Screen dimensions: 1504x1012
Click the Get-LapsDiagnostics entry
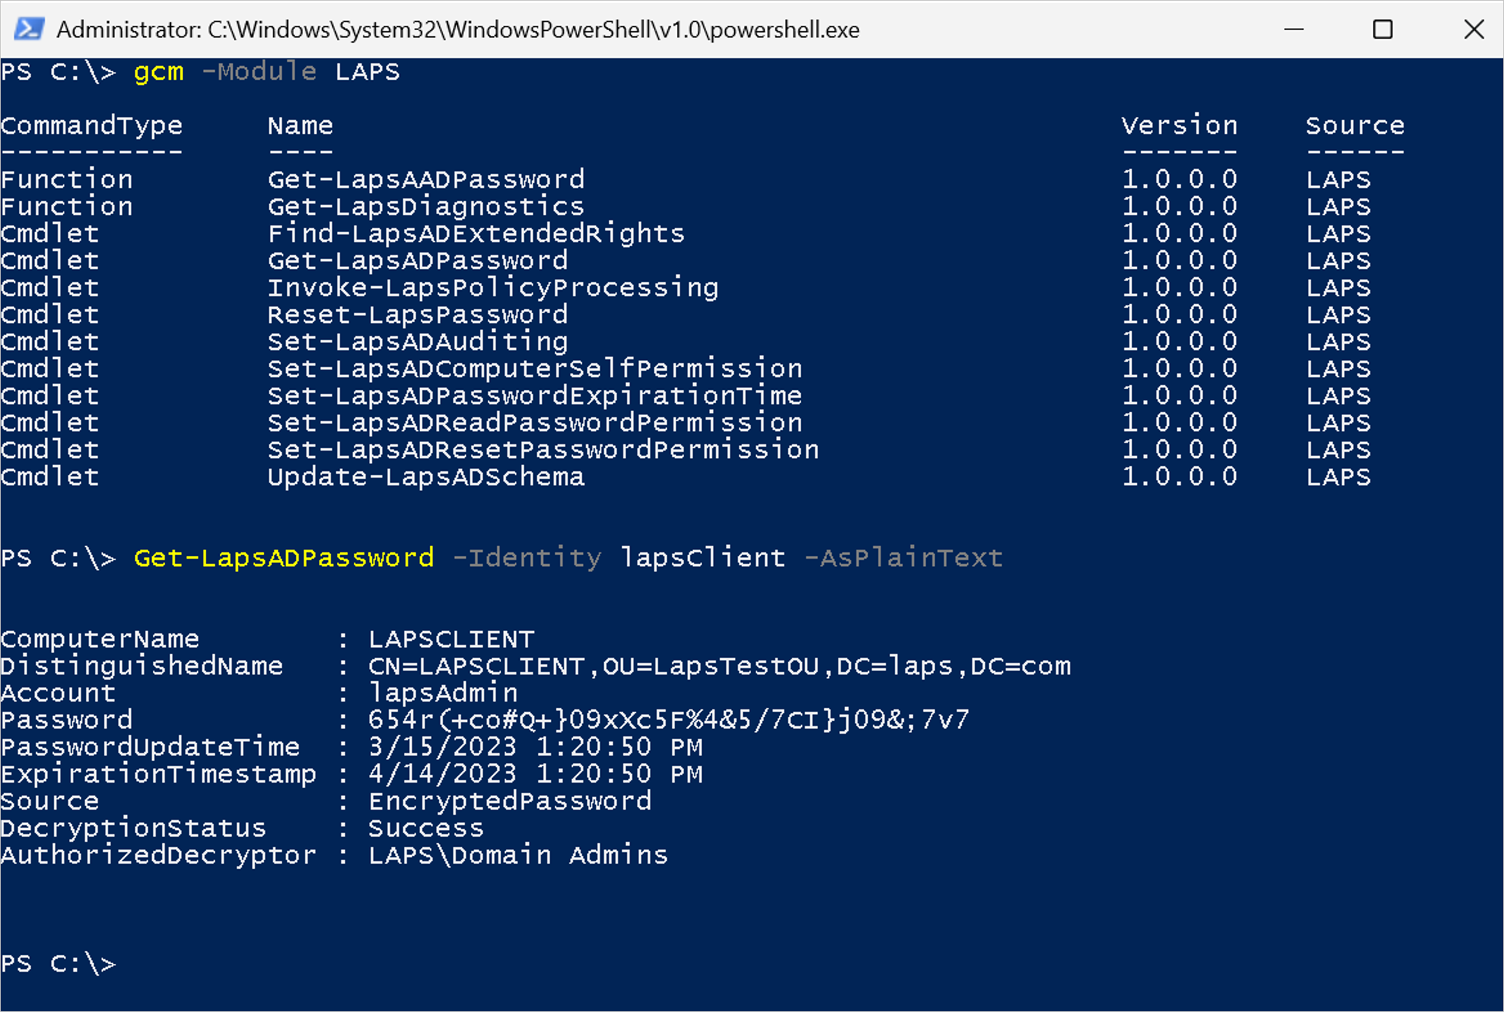pos(426,206)
